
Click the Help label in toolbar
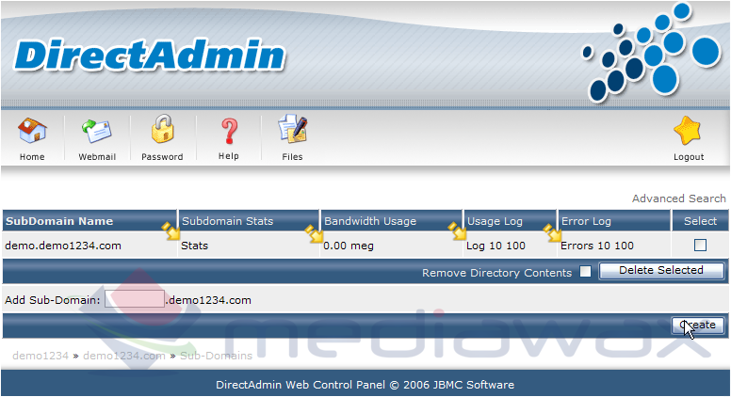pyautogui.click(x=229, y=156)
